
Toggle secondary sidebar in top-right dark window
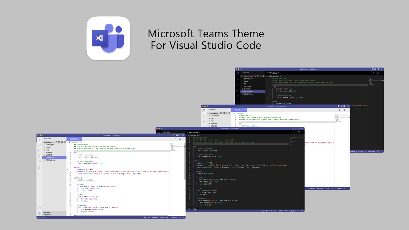378,69
